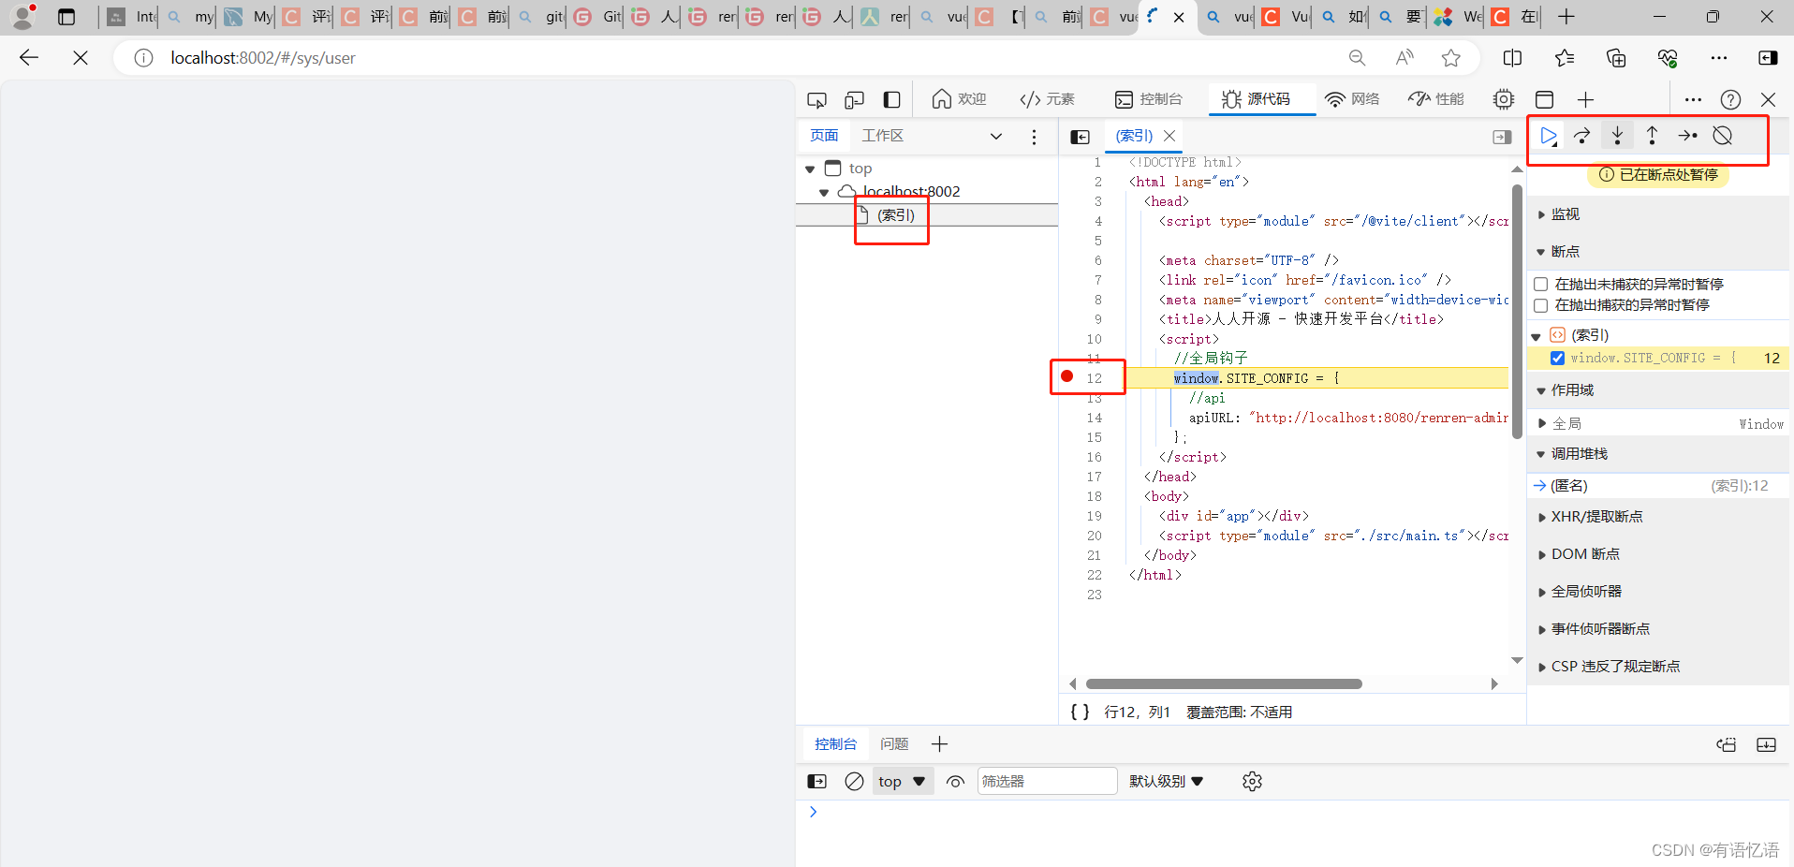The image size is (1794, 867).
Task: Enable pause on uncaught exceptions checkbox
Action: click(x=1540, y=284)
